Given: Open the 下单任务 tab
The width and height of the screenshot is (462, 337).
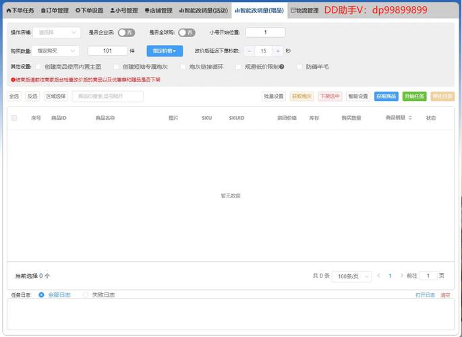Looking at the screenshot, I should (20, 11).
